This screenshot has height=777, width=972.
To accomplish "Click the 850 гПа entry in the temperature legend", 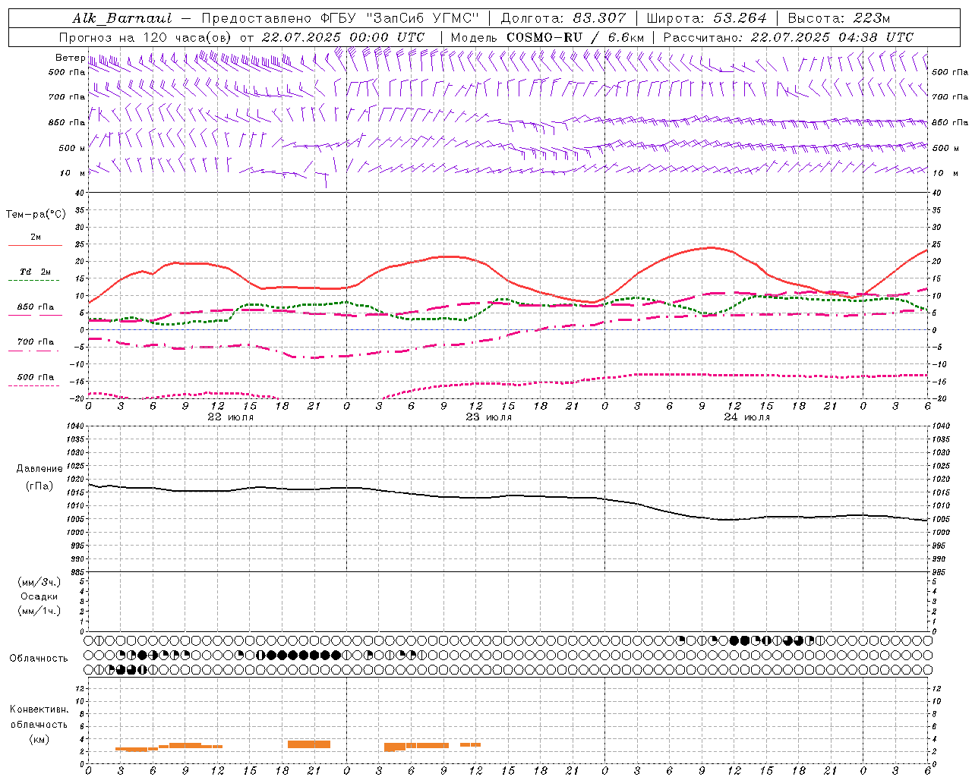I will (x=35, y=307).
